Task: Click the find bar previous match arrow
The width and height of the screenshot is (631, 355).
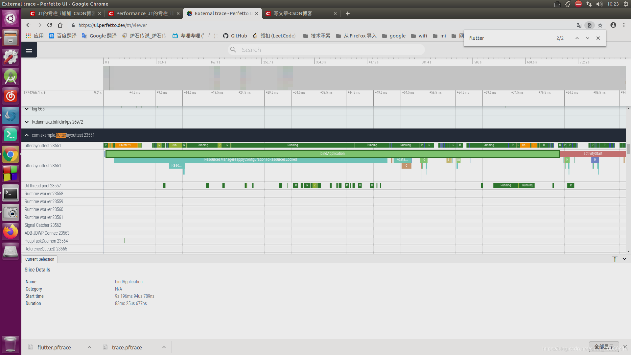Action: click(x=577, y=38)
